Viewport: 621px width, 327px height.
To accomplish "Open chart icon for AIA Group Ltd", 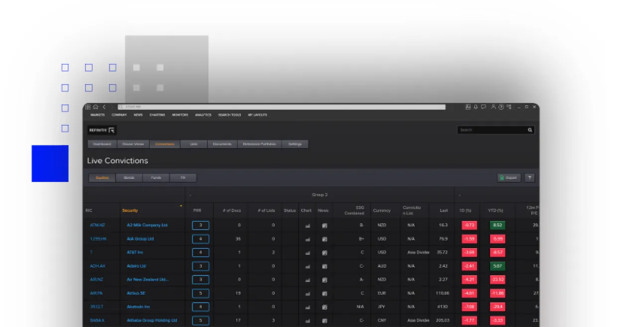I will pos(307,239).
